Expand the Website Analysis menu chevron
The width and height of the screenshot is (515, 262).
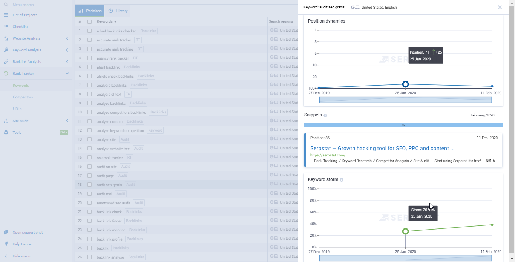[67, 38]
